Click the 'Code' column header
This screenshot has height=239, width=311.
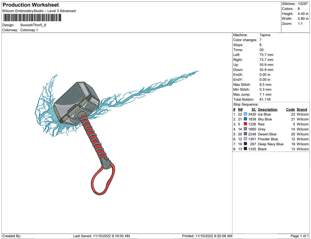290,109
